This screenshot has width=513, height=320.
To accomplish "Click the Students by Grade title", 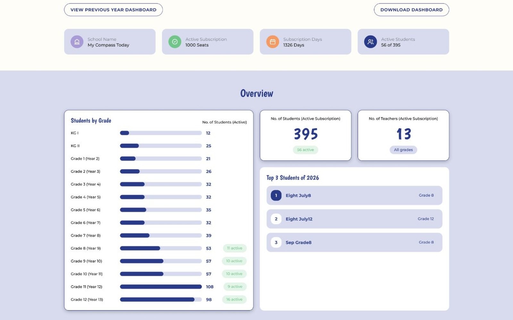I will pos(91,121).
